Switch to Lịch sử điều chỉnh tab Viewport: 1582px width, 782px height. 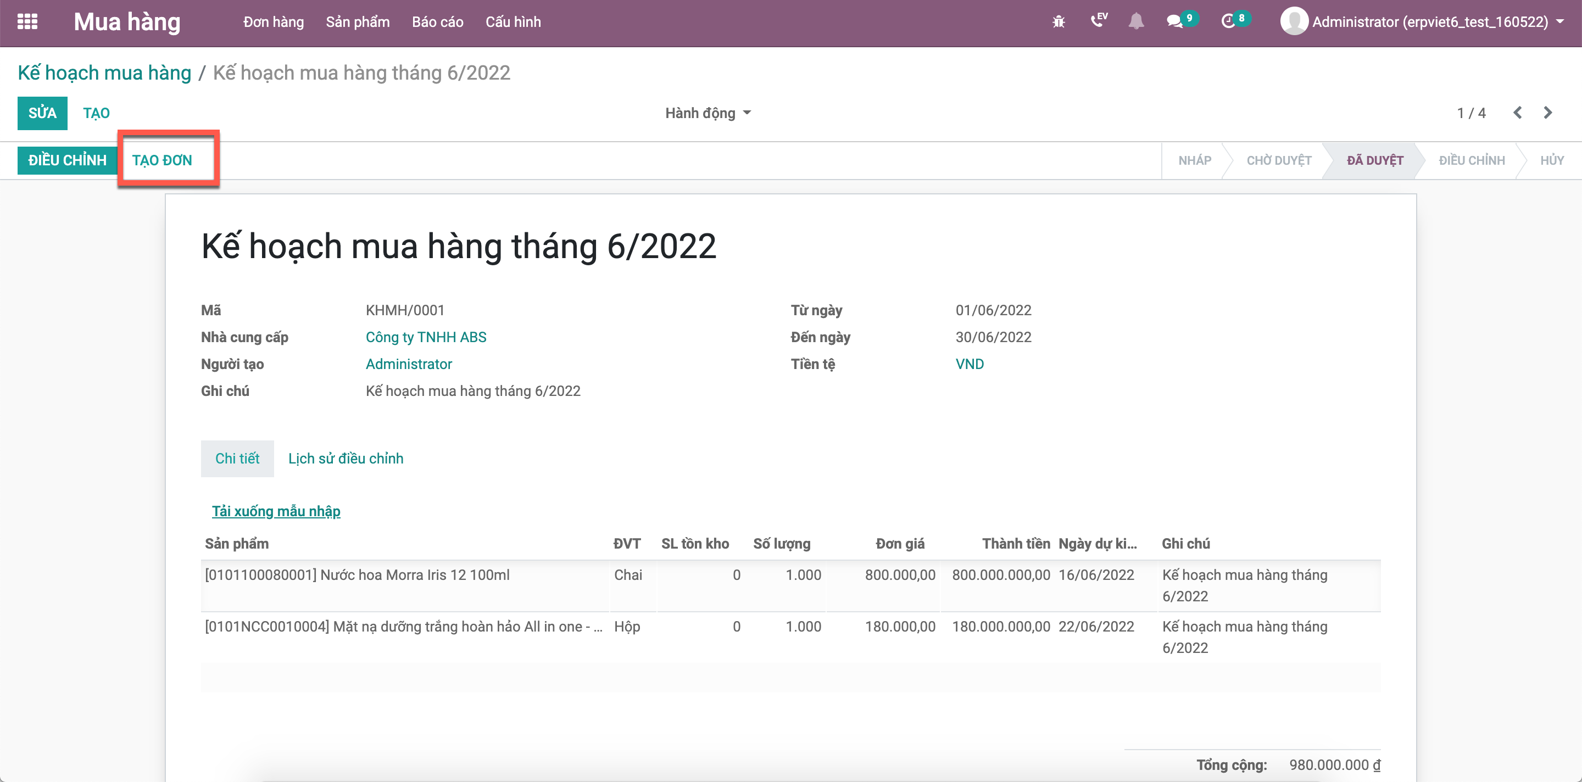tap(346, 459)
